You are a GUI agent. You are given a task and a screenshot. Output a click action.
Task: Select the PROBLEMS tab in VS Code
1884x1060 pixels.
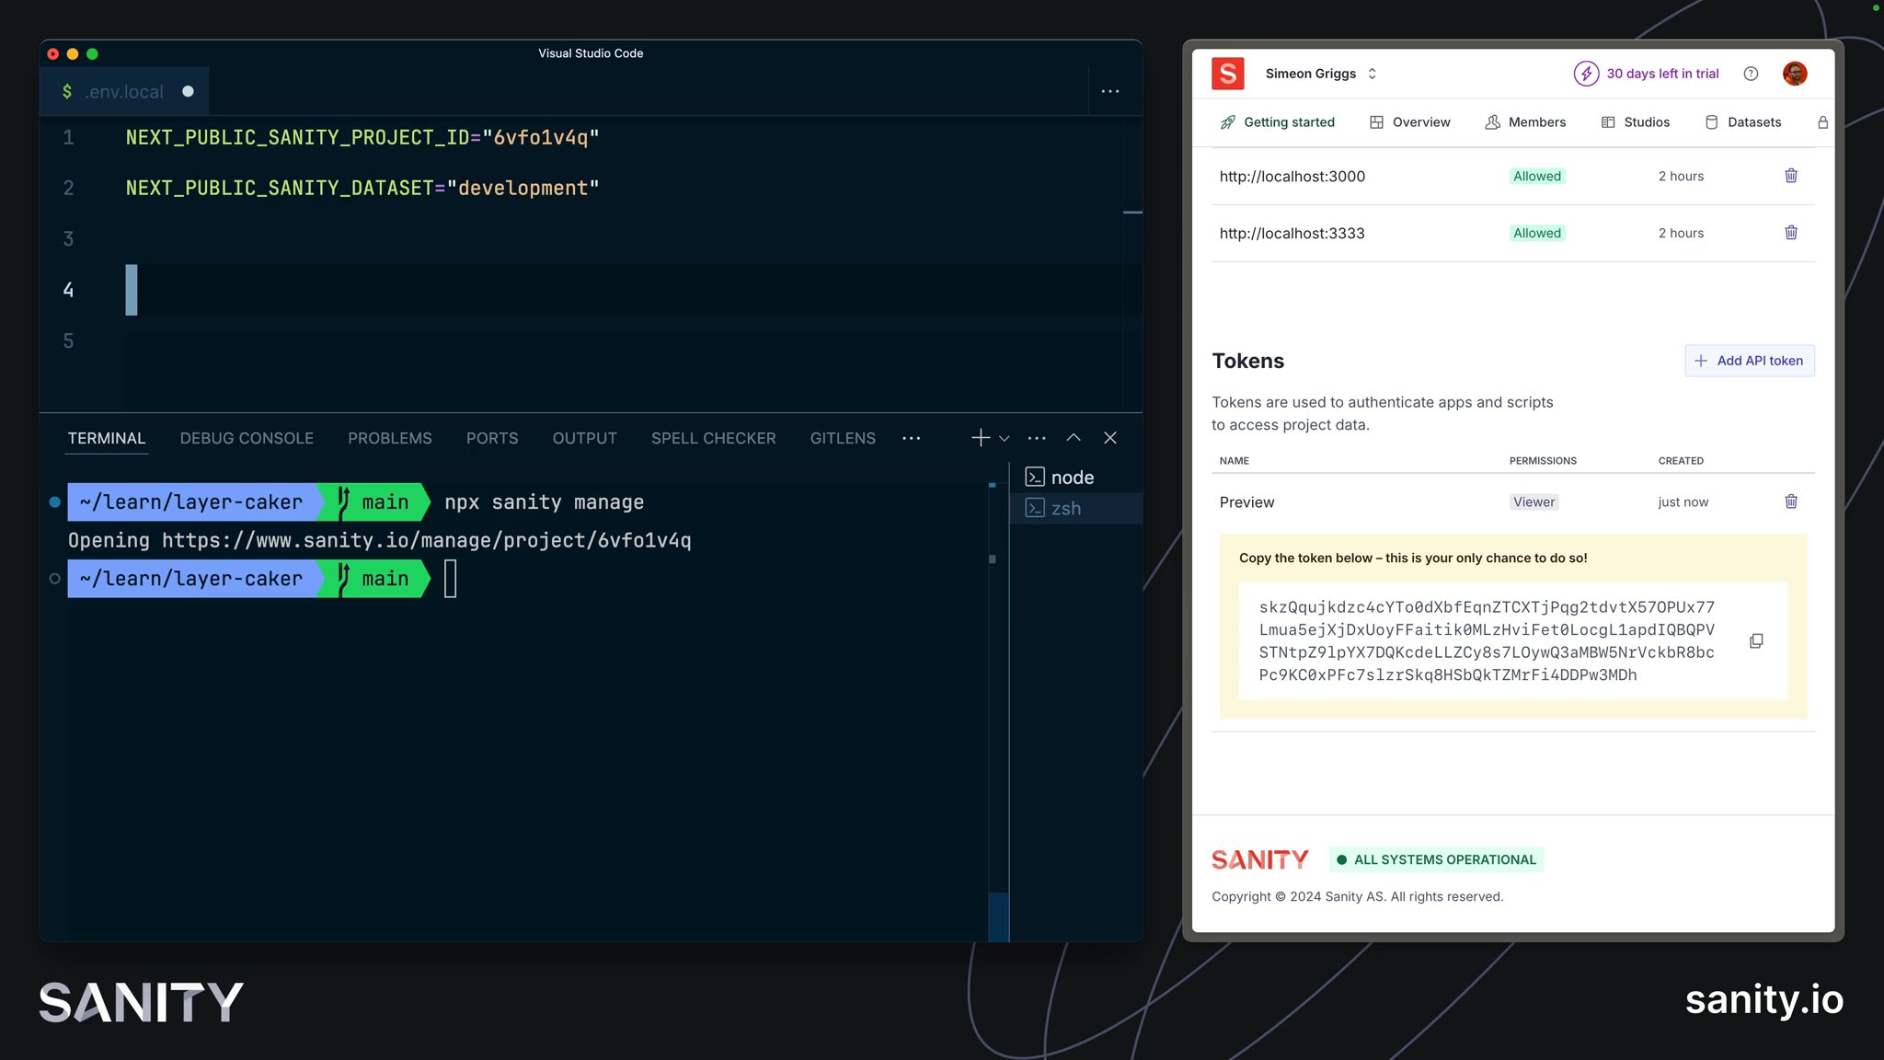389,436
